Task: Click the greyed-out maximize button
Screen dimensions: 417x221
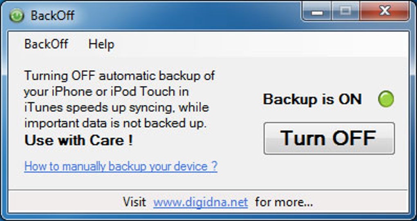Action: pyautogui.click(x=345, y=12)
